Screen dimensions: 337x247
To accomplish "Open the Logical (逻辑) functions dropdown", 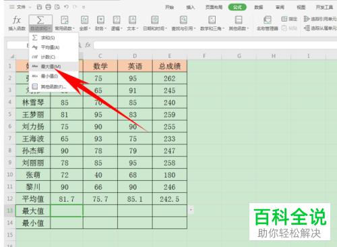I will [117, 28].
